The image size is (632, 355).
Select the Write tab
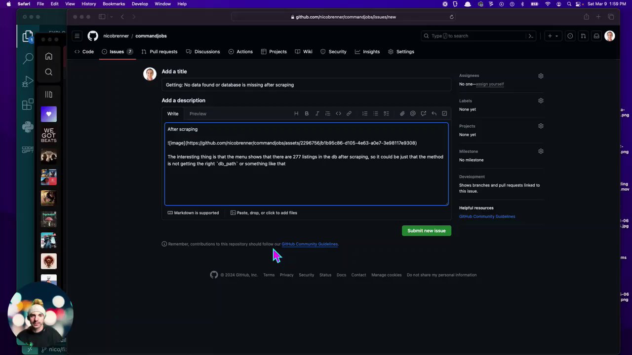click(173, 113)
